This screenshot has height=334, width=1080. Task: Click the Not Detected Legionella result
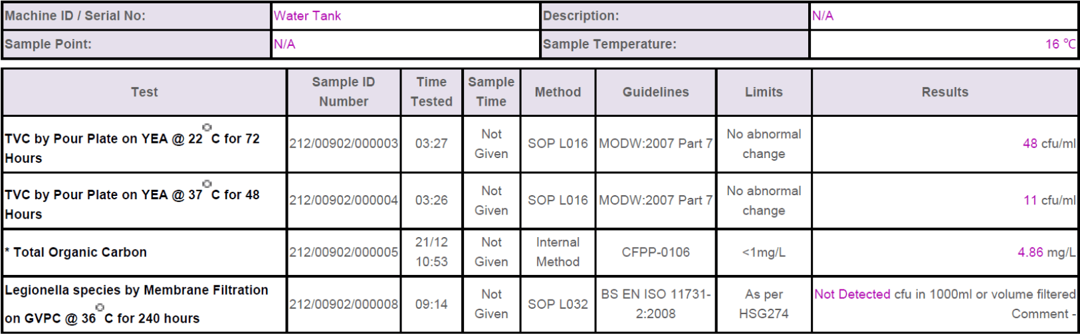(x=852, y=294)
